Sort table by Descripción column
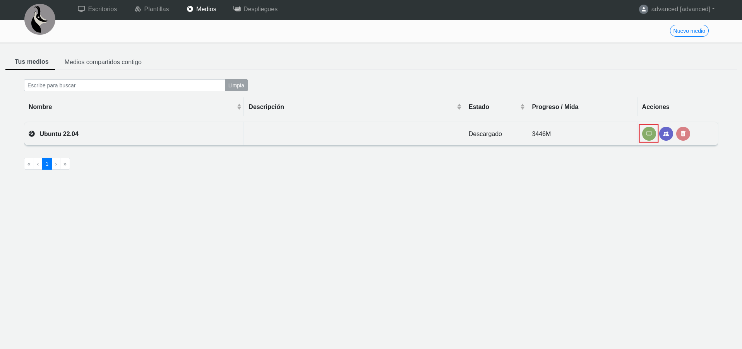Screen dimensions: 742x349 pyautogui.click(x=459, y=107)
